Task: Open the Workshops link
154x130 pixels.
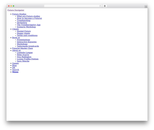Action: pyautogui.click(x=22, y=44)
